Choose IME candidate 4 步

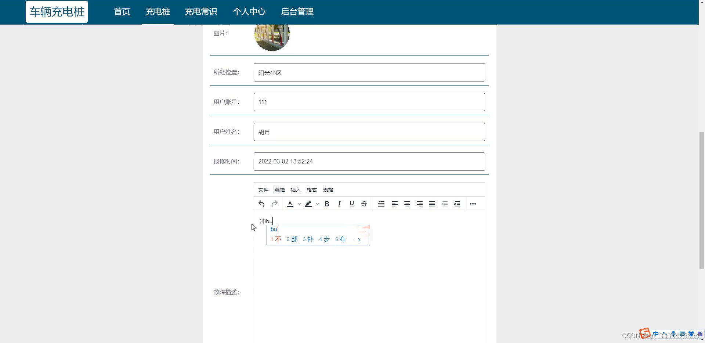325,239
